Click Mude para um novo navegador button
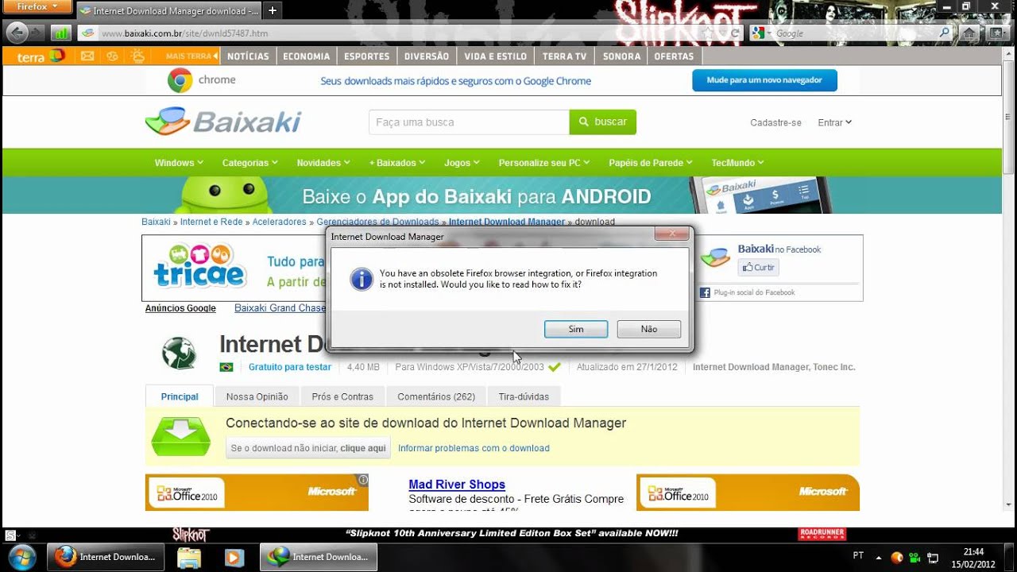 click(x=764, y=80)
